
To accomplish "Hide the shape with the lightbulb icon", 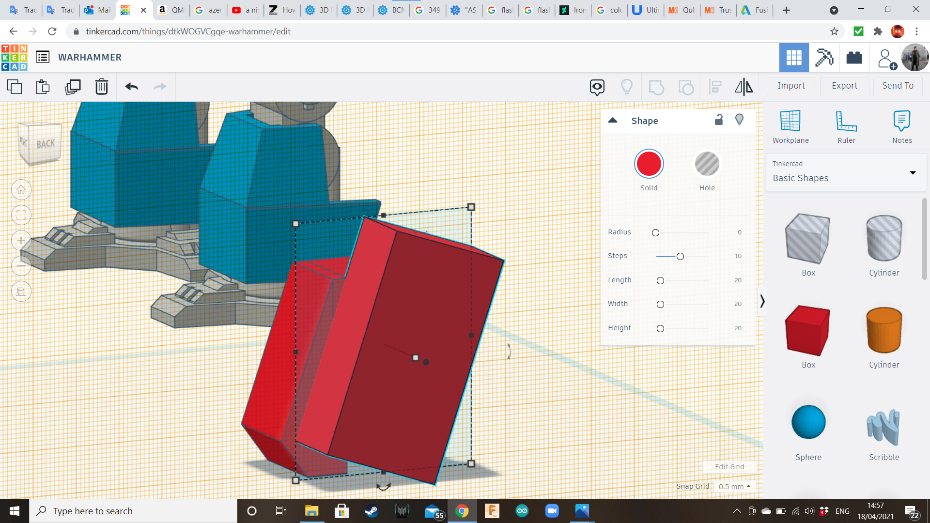I will click(x=739, y=120).
